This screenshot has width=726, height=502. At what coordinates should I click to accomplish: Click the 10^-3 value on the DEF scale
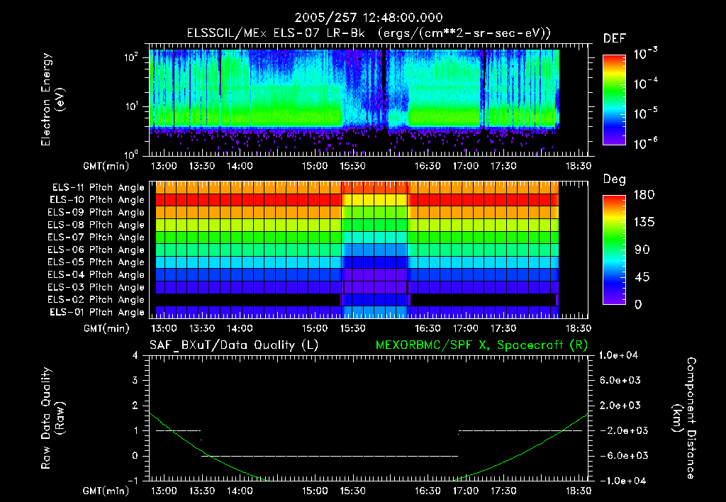(645, 54)
